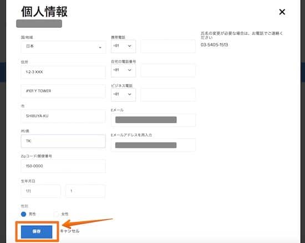Click the キャンセル link
Screen dimensions: 305x243
click(70, 231)
